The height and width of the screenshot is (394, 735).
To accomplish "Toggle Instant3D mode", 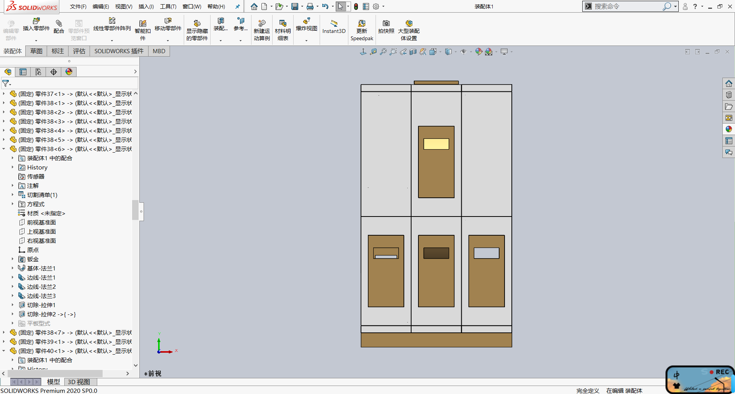I will pos(334,27).
